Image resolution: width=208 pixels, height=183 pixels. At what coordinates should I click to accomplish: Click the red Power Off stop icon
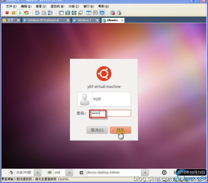pos(7,13)
